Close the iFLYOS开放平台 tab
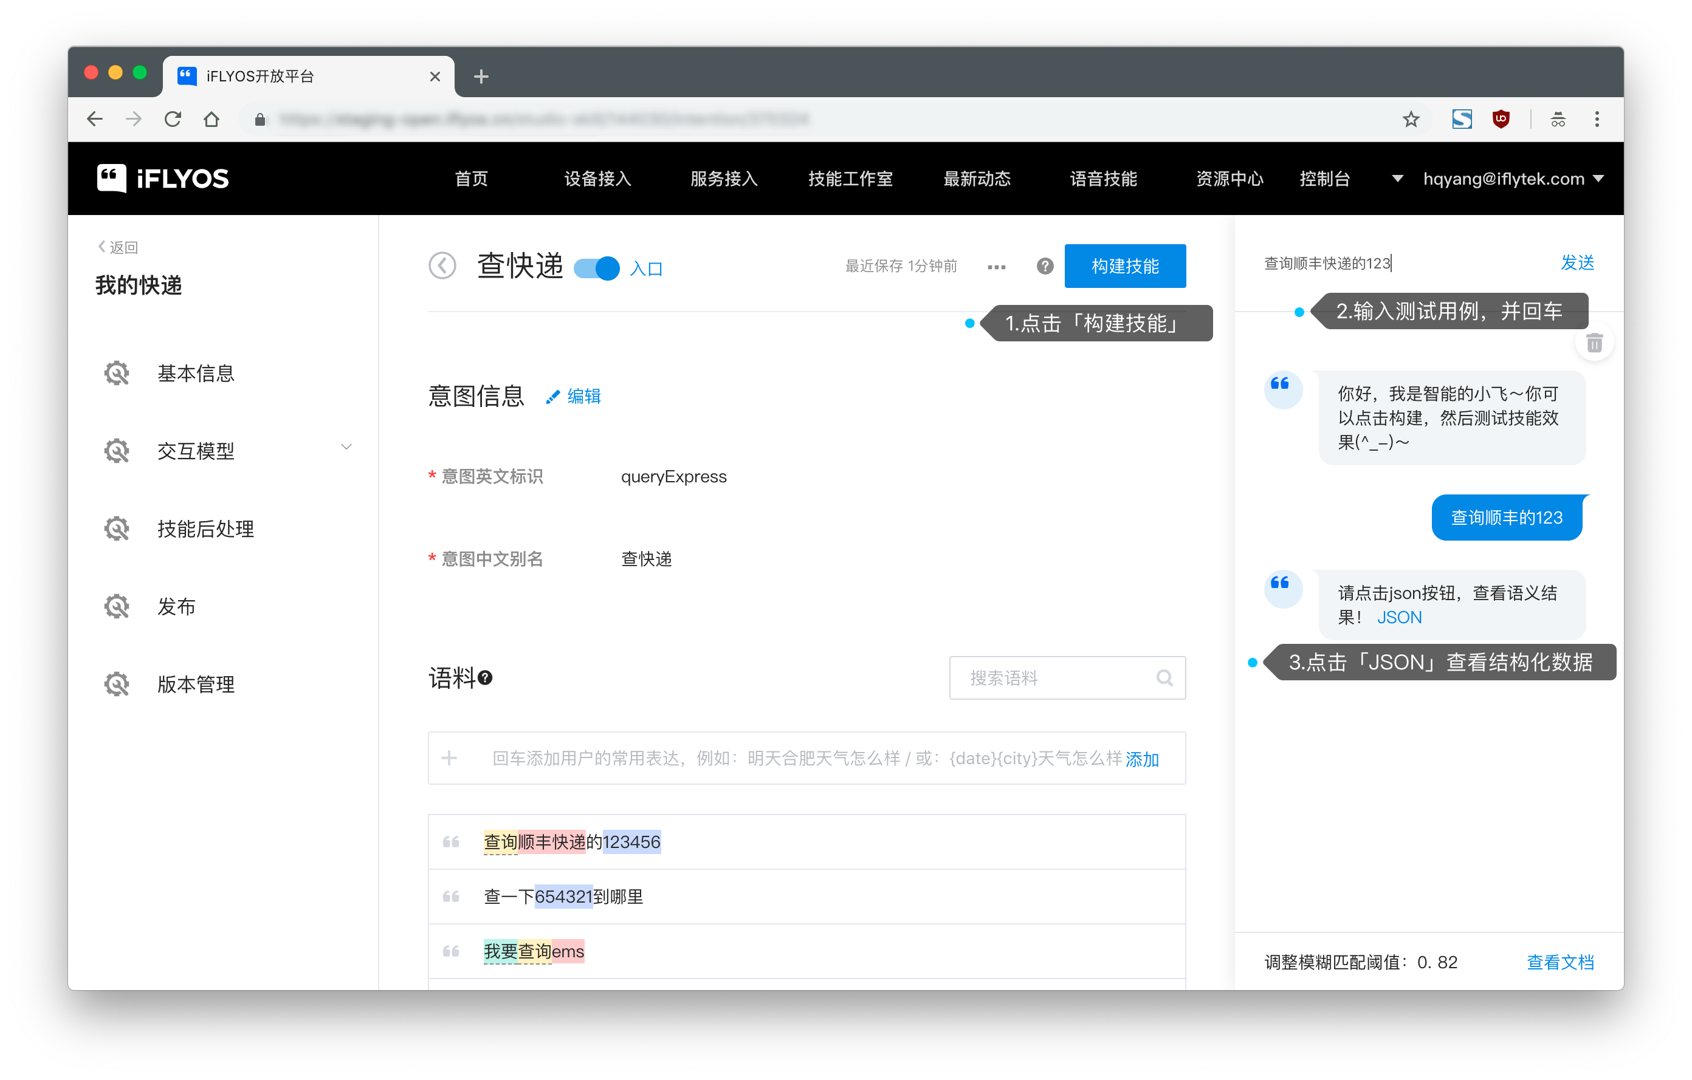1692x1080 pixels. (435, 77)
